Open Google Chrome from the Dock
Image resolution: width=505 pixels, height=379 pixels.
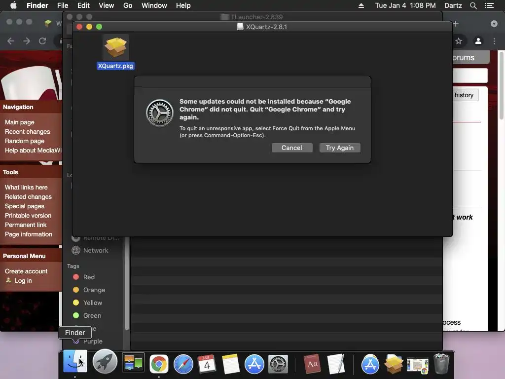point(159,364)
